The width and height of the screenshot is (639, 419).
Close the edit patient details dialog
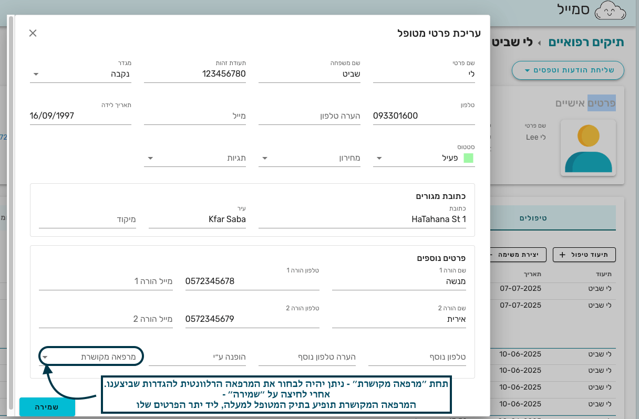[x=33, y=33]
